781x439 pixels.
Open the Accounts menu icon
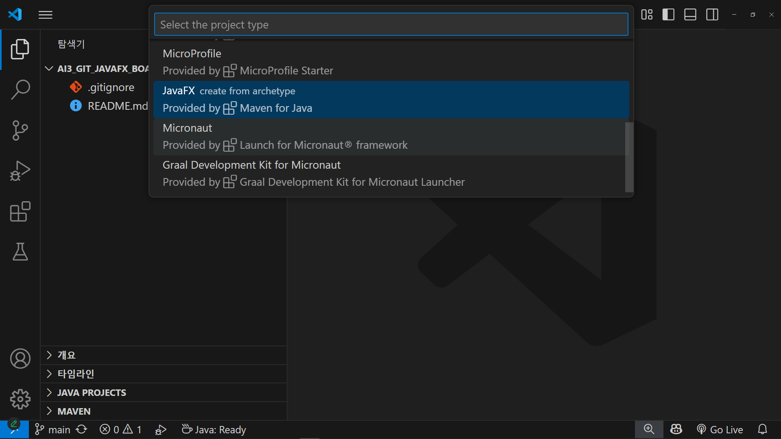point(20,359)
